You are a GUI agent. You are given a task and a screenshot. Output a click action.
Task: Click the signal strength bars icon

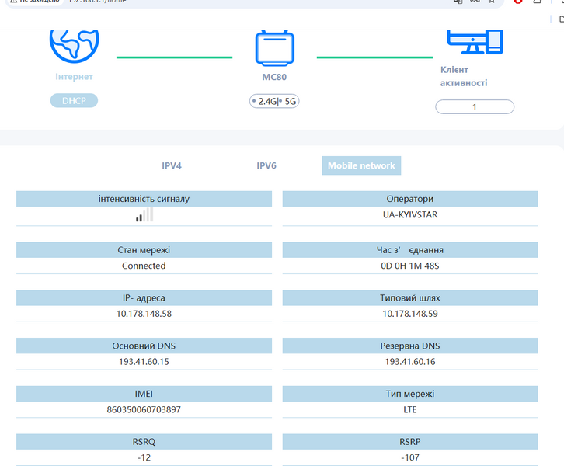pyautogui.click(x=144, y=214)
